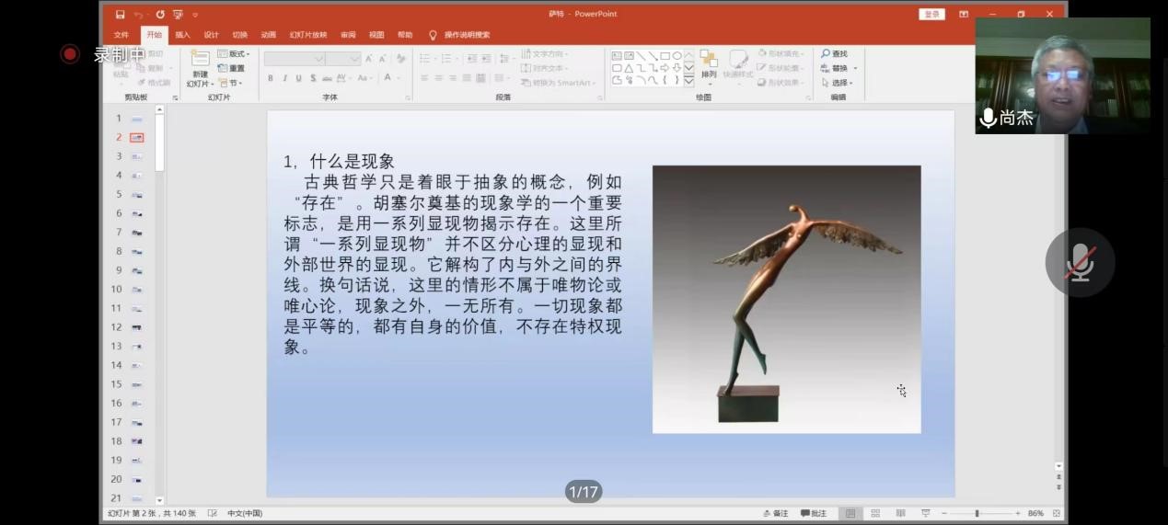Click the start from beginning slideshow icon
Viewport: 1168px width, 525px height.
176,15
